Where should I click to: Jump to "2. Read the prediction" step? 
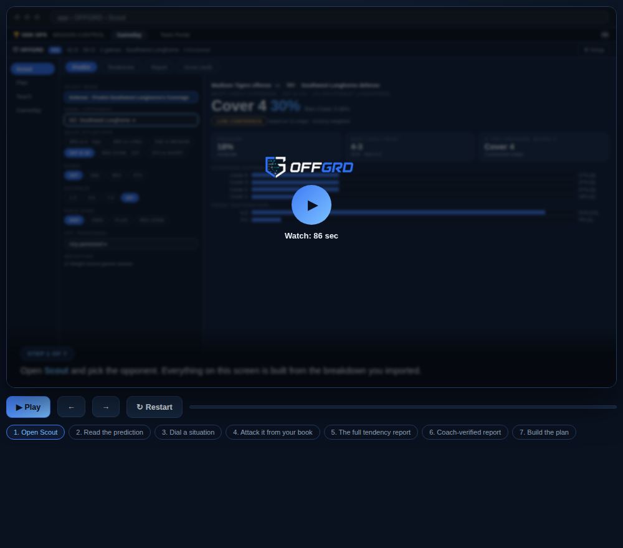coord(110,432)
